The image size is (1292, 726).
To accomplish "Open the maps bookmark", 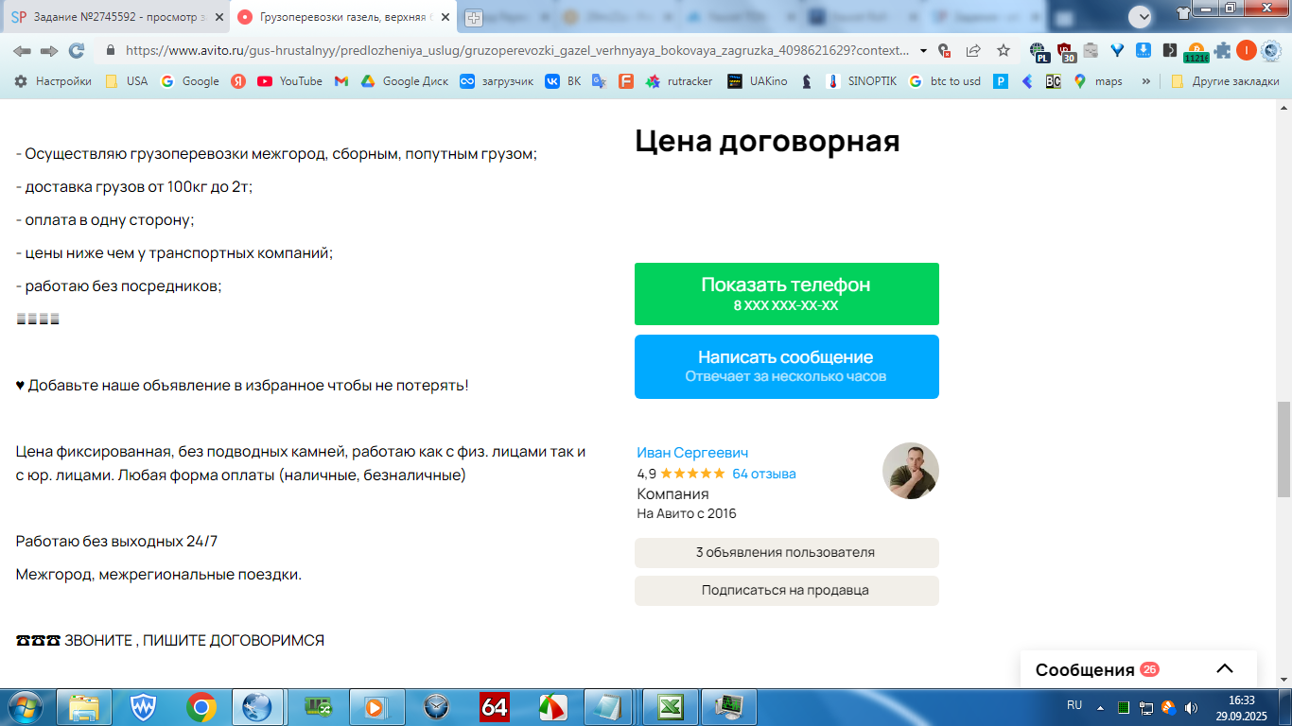I will coord(1098,81).
